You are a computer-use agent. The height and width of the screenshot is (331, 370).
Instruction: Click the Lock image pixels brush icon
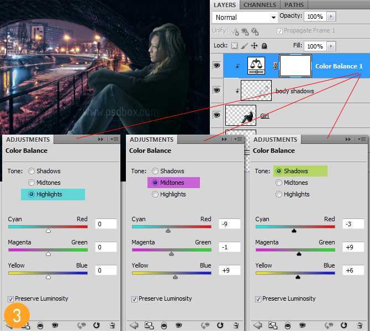pyautogui.click(x=244, y=46)
